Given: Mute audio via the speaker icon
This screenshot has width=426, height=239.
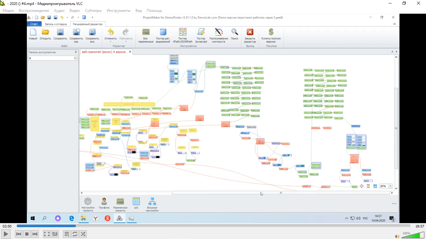Looking at the screenshot, I should pos(397,236).
